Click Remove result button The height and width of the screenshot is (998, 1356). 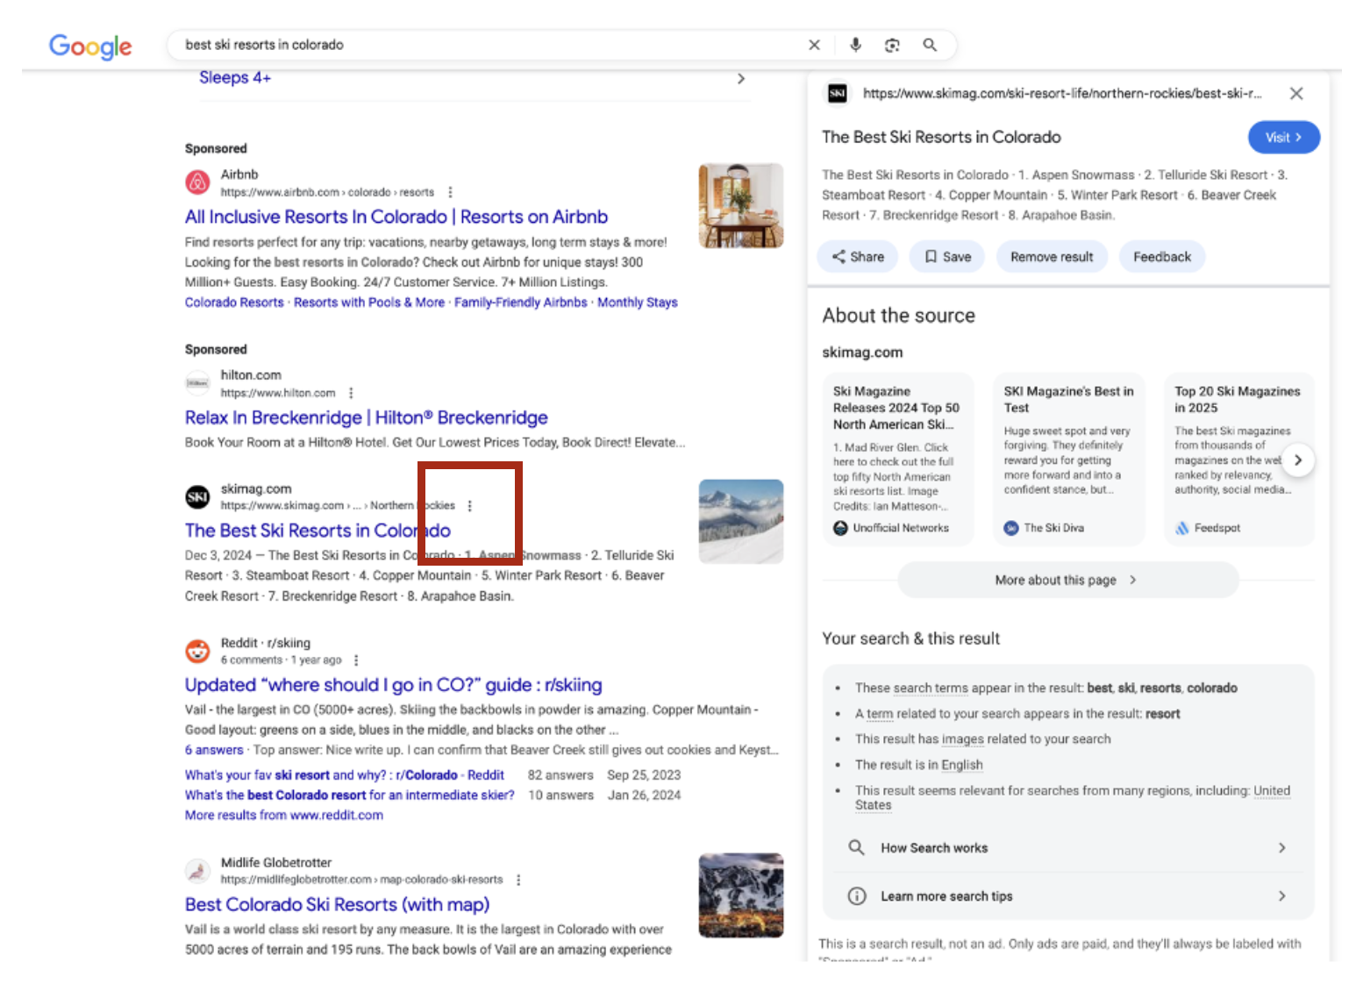(1052, 257)
